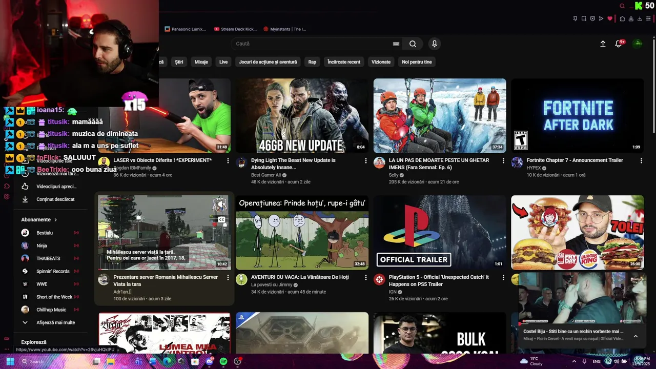Viewport: 656px width, 369px height.
Task: Open more options for AVENTURI CU VACA video
Action: click(x=366, y=278)
